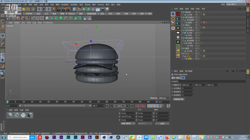Click the Octane live viewer red icon

pyautogui.click(x=178, y=14)
